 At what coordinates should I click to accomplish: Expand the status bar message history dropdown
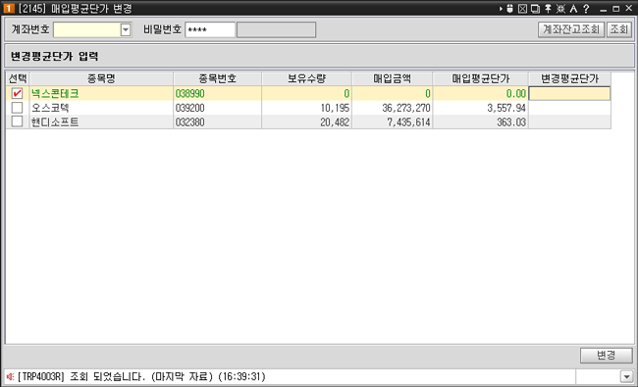[626, 377]
